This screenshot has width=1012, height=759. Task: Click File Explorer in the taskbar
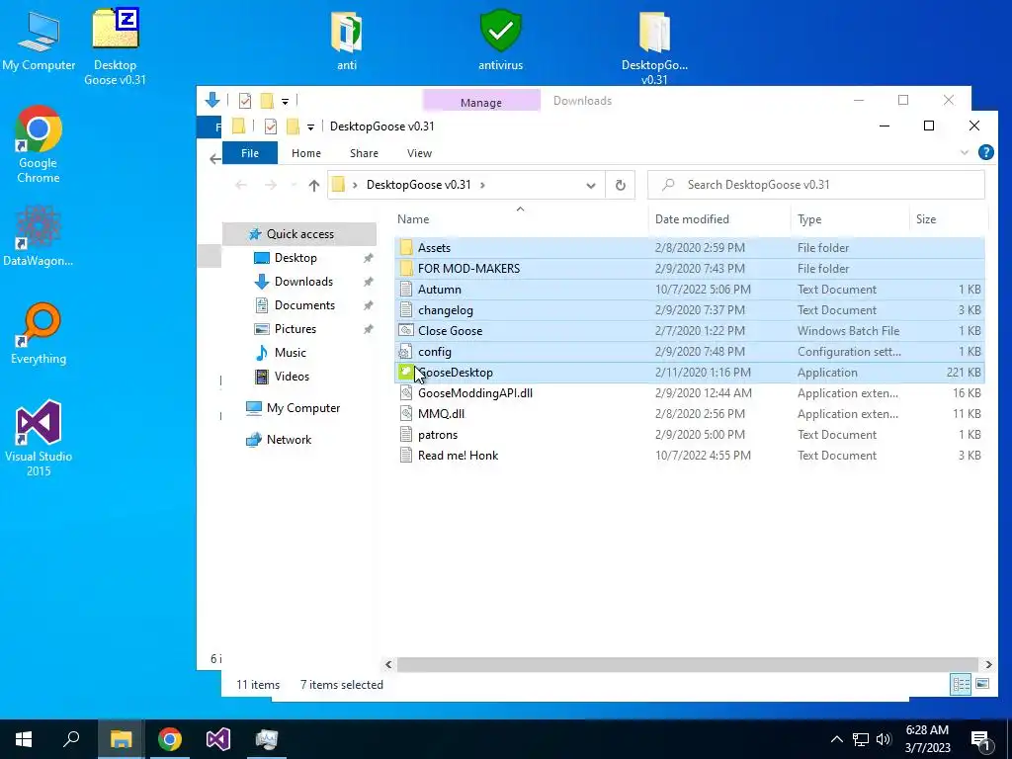[x=121, y=739]
